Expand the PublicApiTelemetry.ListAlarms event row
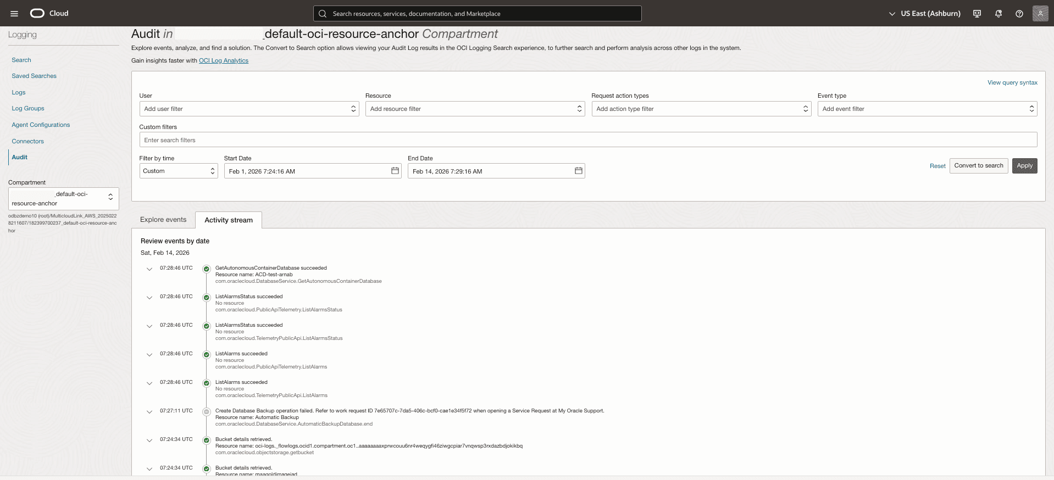 149,355
